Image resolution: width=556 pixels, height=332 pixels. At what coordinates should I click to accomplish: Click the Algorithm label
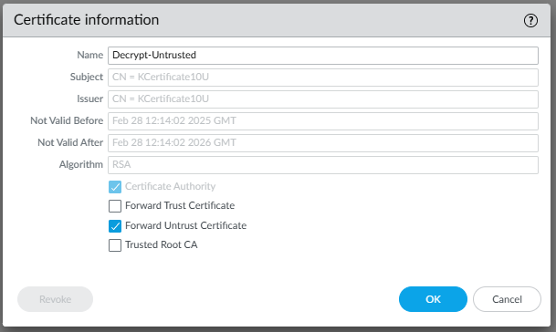(x=81, y=164)
